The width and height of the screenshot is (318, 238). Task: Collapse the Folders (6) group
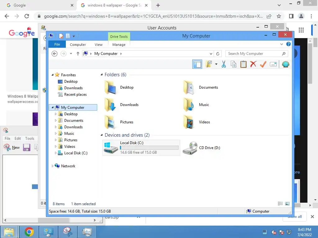tap(102, 75)
